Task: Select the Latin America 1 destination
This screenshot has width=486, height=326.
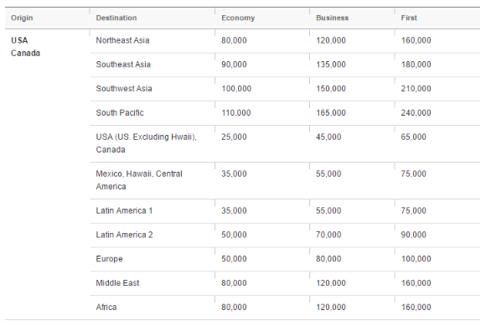Action: point(124,210)
